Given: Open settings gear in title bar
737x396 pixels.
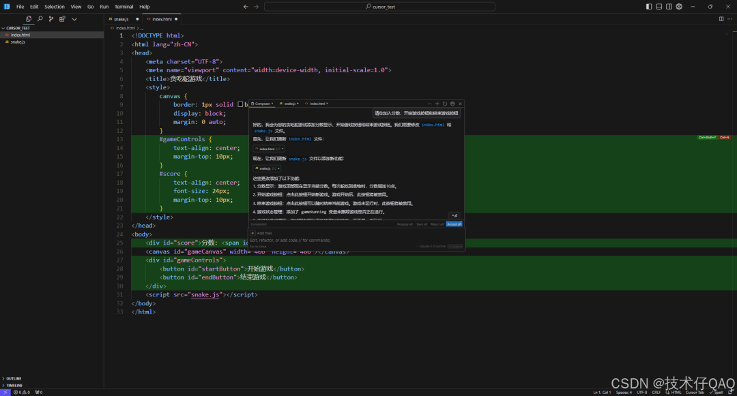Looking at the screenshot, I should tap(679, 7).
